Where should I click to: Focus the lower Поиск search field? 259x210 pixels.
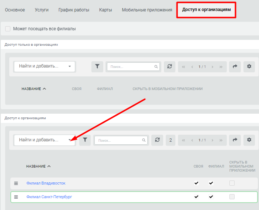click(121, 140)
